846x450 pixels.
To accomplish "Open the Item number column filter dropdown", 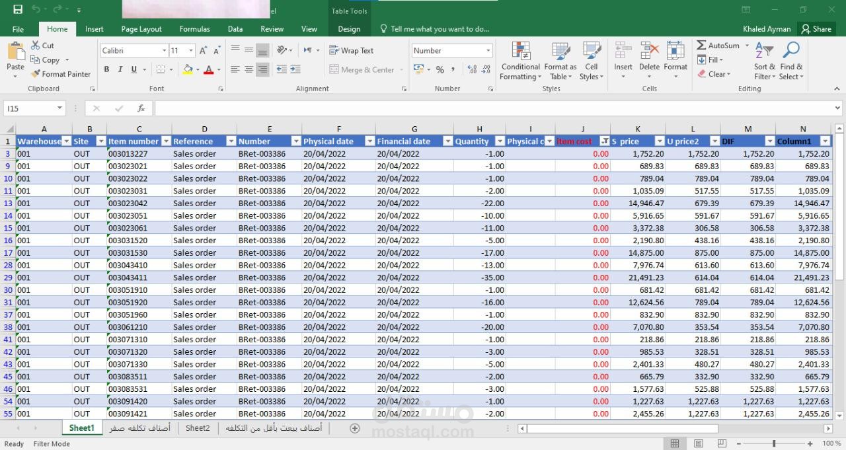I will [165, 141].
